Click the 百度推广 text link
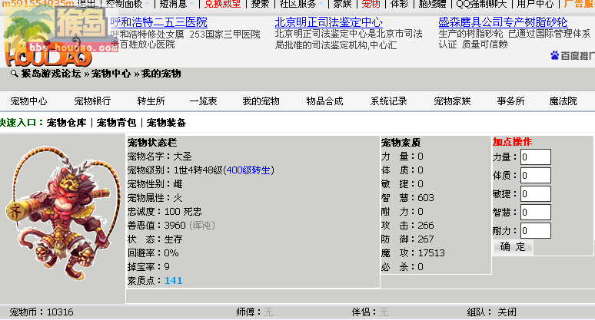This screenshot has width=595, height=320. coord(577,56)
